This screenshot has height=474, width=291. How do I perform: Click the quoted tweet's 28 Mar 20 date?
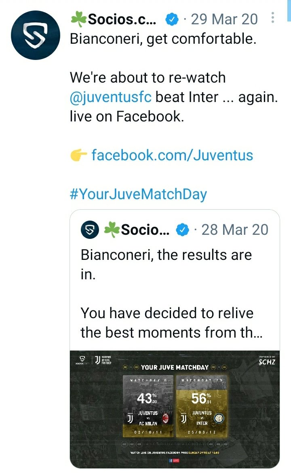(235, 230)
